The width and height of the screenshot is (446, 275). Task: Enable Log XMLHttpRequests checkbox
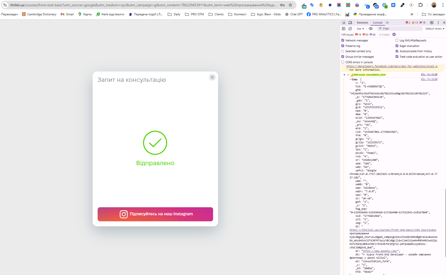tap(397, 40)
